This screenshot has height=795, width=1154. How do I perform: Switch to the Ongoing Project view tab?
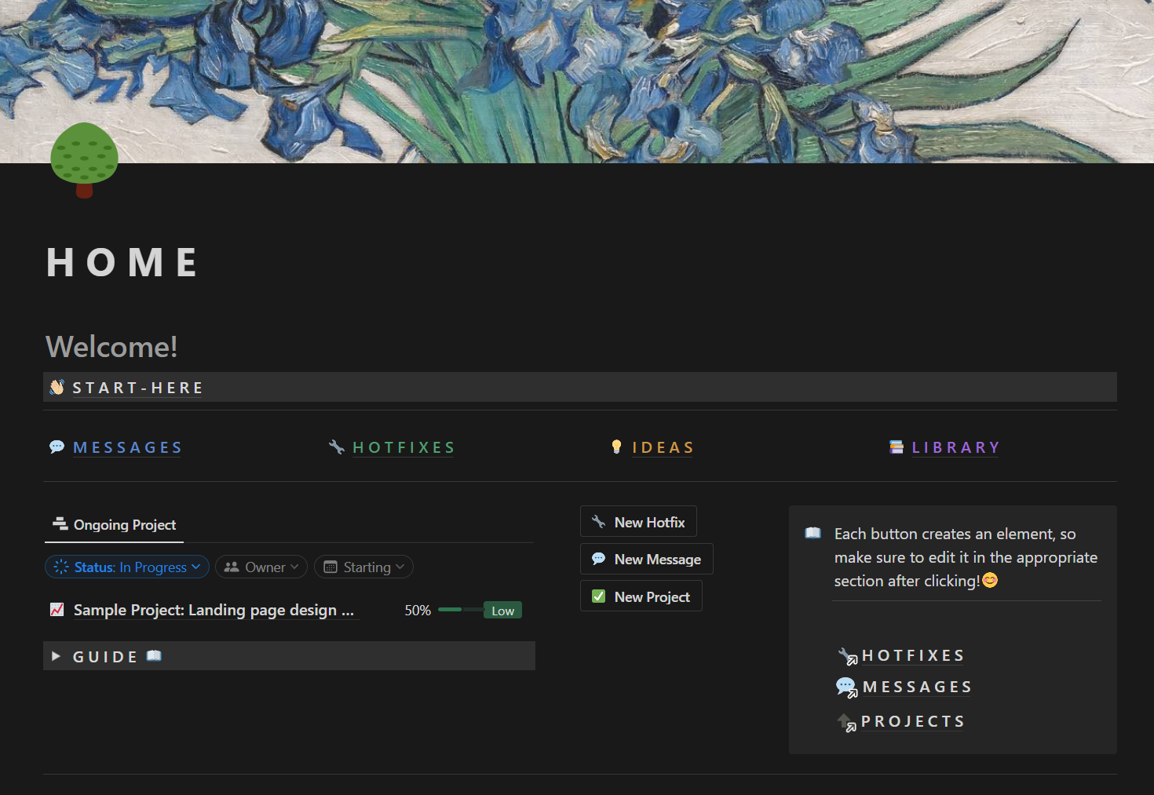point(114,525)
